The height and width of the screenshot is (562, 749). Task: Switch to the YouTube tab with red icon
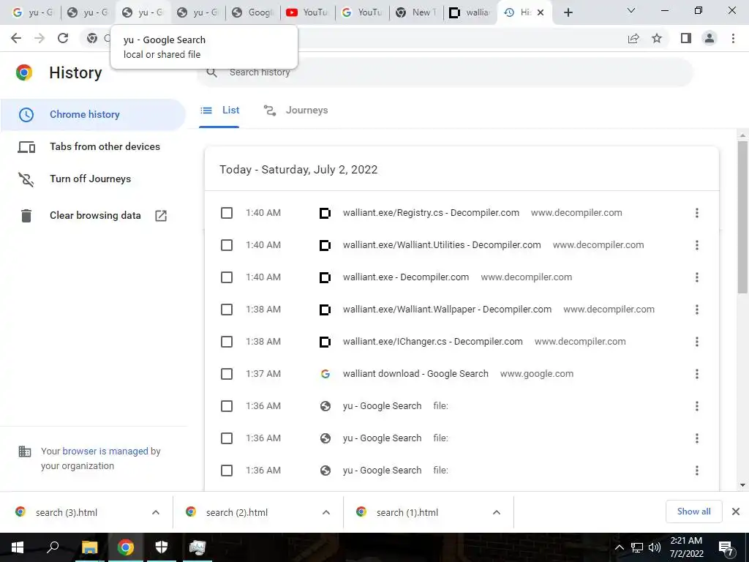tap(308, 12)
